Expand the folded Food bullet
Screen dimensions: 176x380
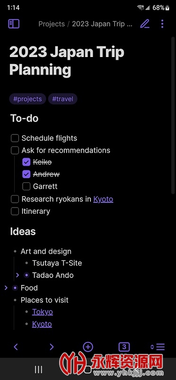click(x=6, y=288)
